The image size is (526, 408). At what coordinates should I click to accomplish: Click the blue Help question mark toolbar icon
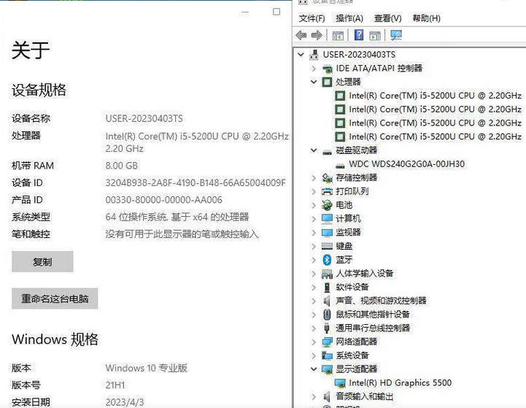point(359,35)
